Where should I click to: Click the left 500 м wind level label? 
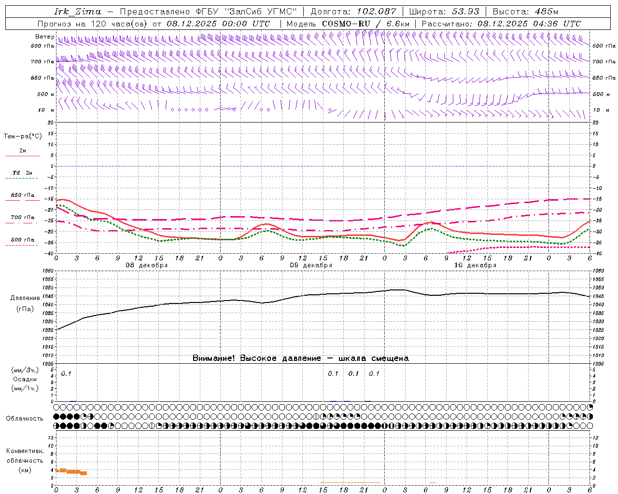click(x=46, y=94)
